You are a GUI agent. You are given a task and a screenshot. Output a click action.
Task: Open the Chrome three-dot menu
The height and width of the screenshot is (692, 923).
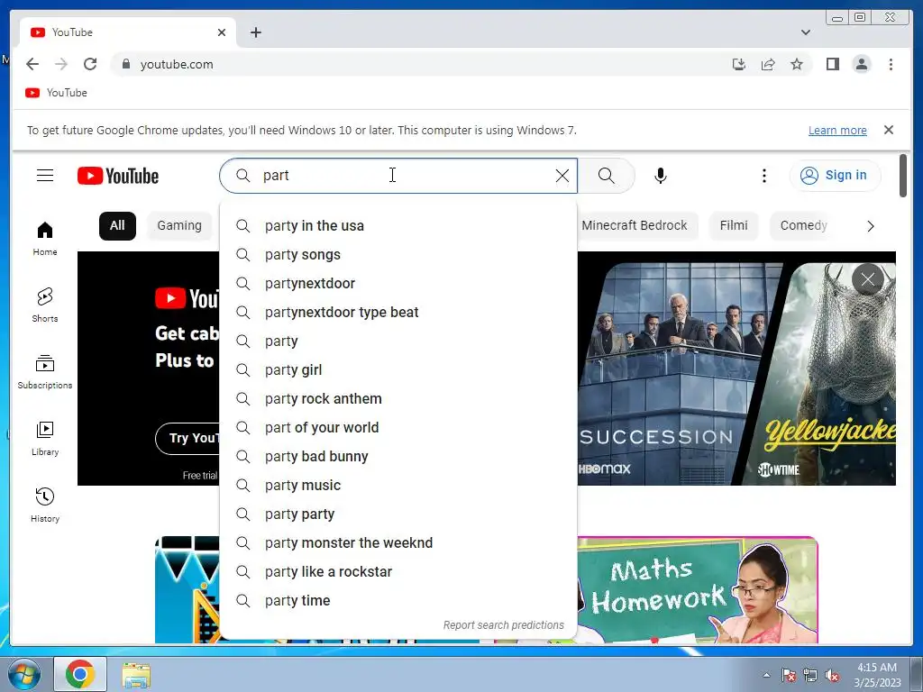(x=891, y=64)
